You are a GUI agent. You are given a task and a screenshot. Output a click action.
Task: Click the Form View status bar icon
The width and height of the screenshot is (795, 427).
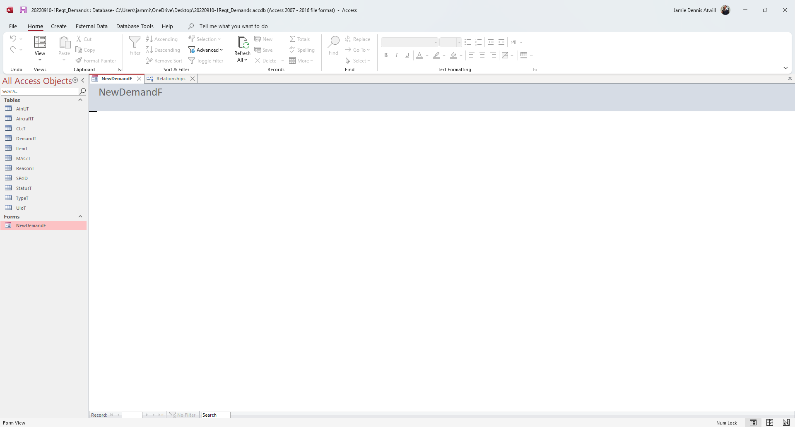coord(753,423)
